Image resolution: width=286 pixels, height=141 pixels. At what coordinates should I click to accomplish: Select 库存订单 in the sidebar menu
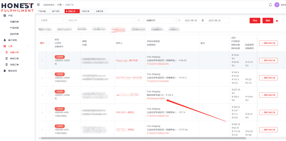click(14, 59)
